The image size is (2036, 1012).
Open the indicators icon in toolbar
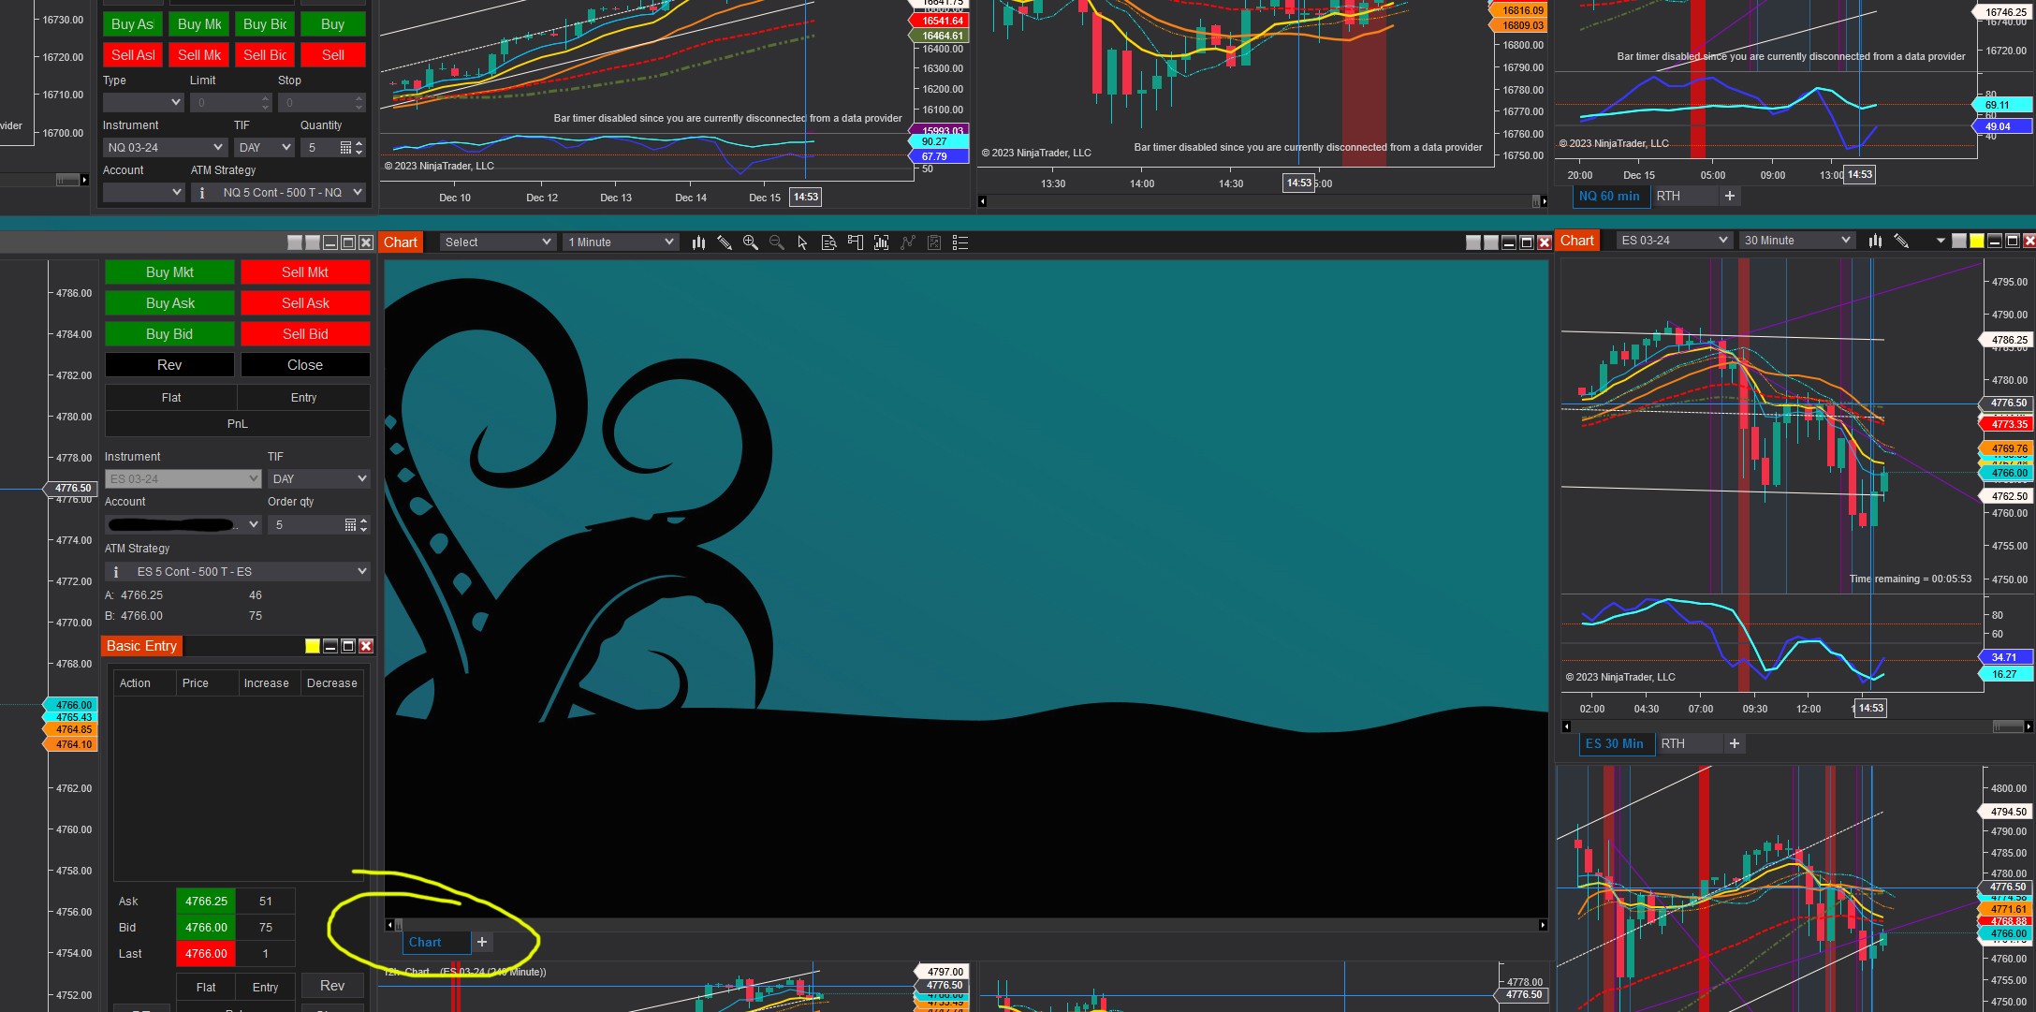coord(881,242)
